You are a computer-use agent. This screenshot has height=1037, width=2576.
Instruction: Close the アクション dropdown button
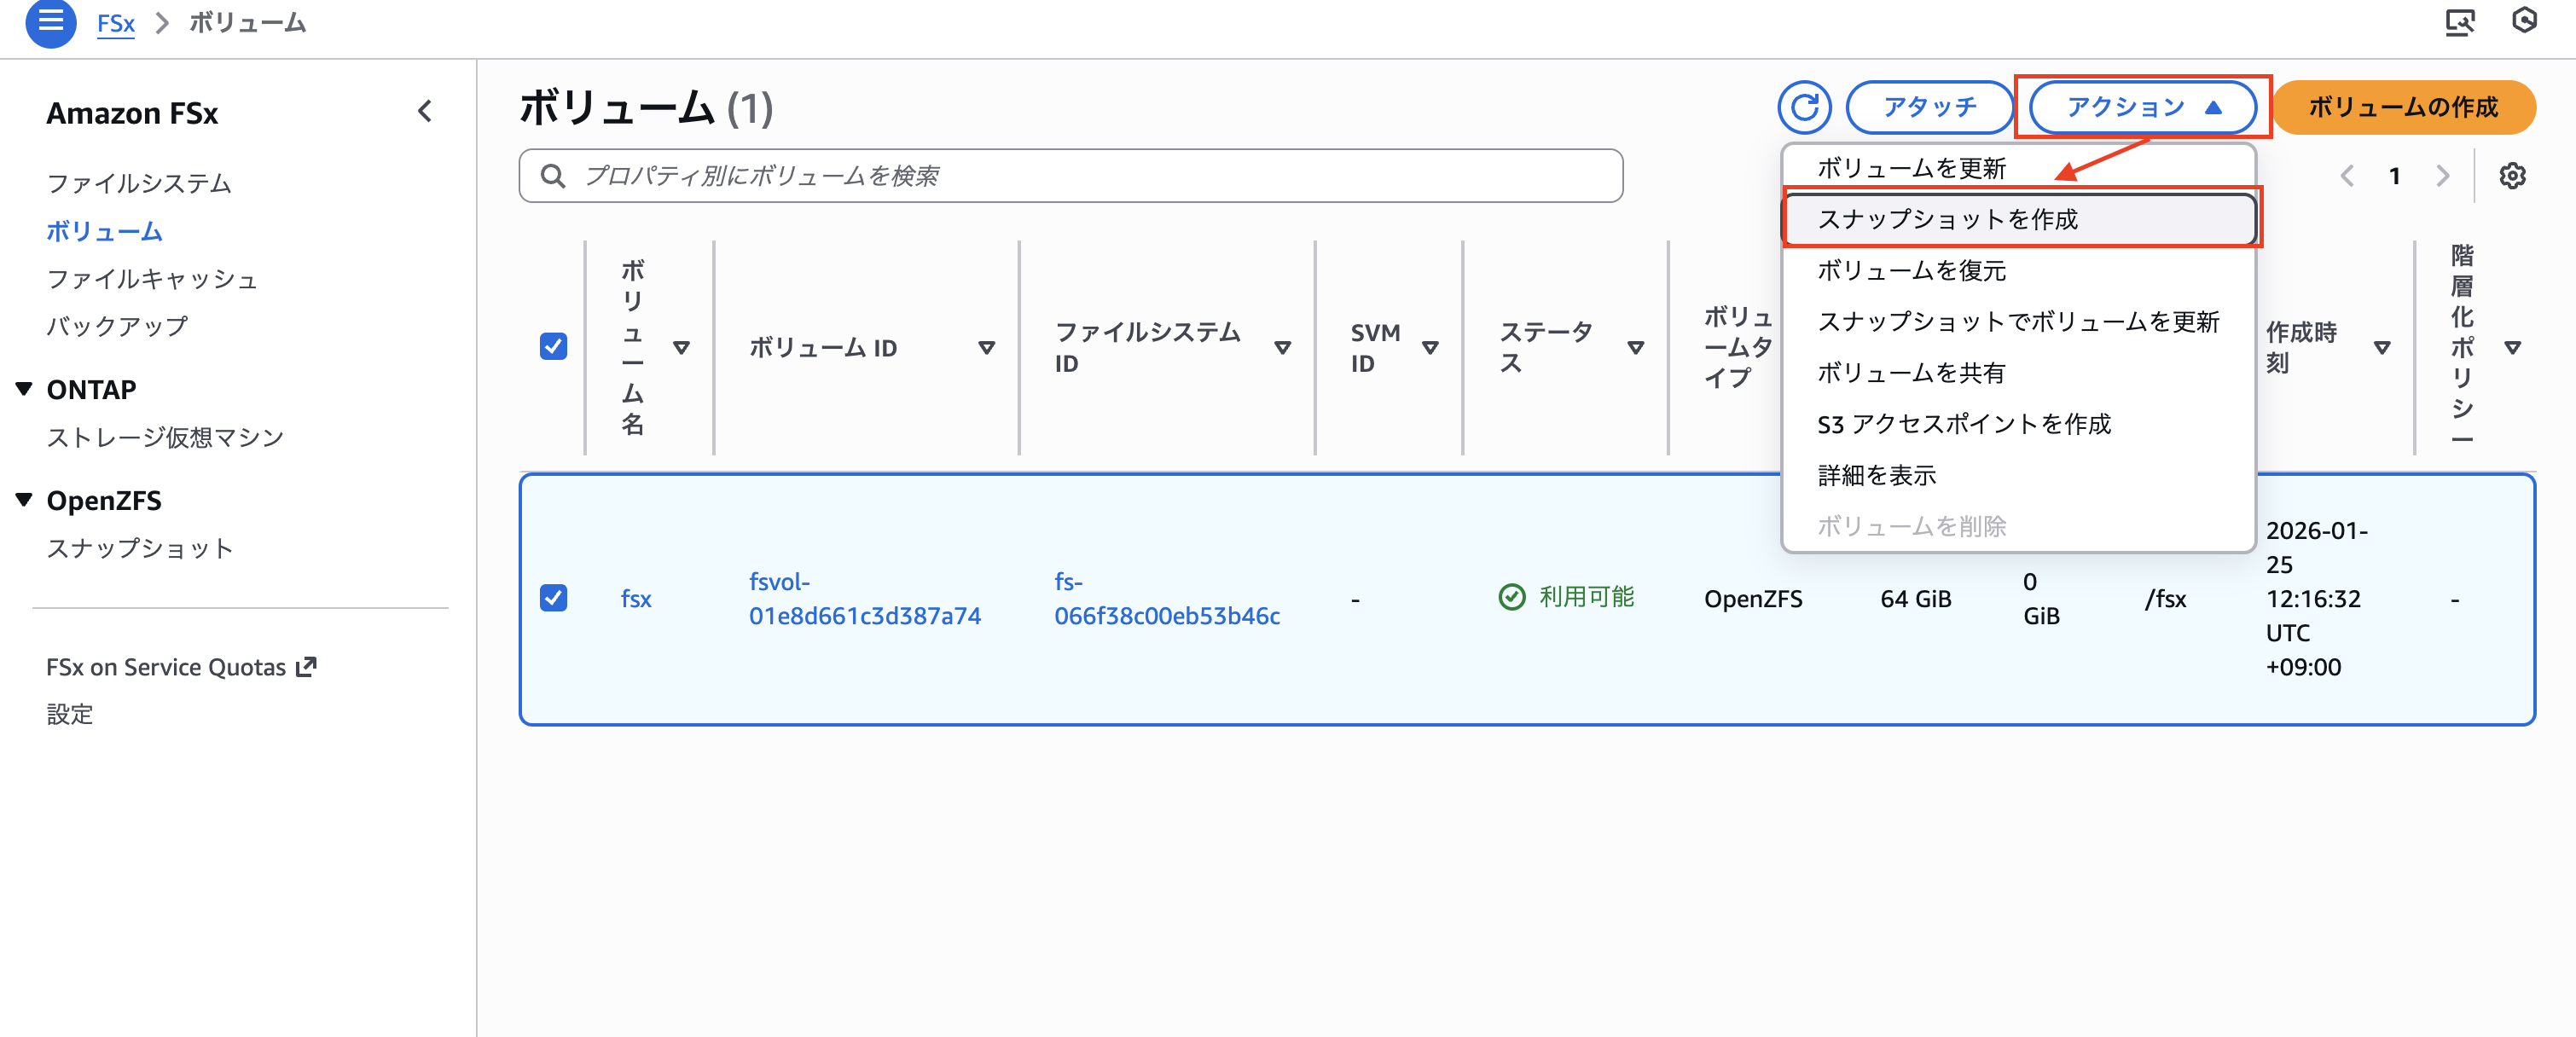click(2142, 107)
